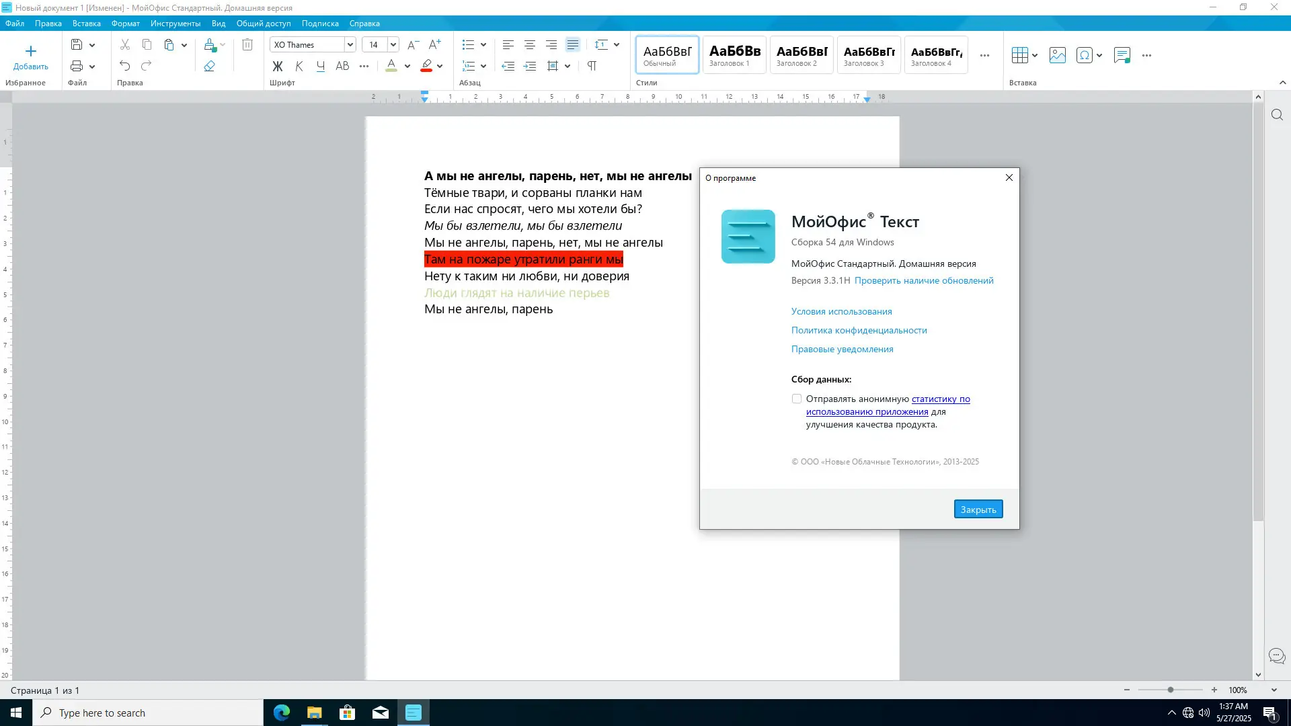Expand the font size 14 dropdown
The image size is (1291, 726).
(x=393, y=44)
